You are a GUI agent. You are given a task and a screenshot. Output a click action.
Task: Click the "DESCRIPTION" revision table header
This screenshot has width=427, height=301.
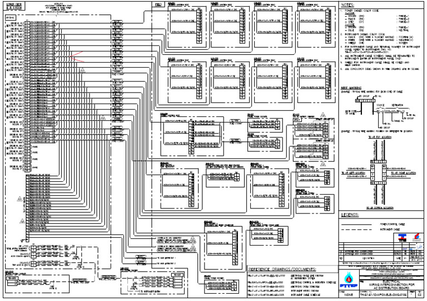pyautogui.click(x=369, y=258)
